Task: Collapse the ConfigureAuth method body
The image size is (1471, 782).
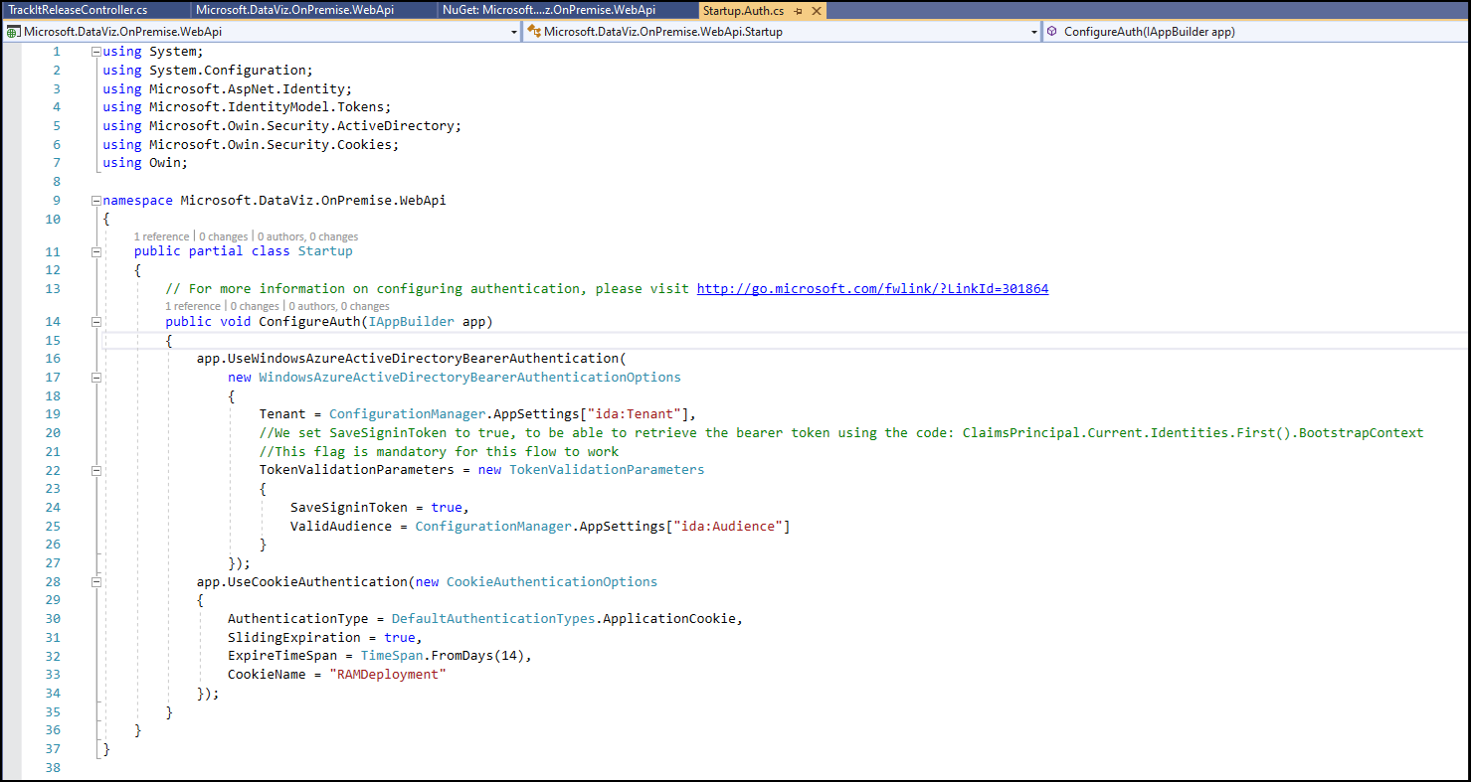Action: pos(95,321)
